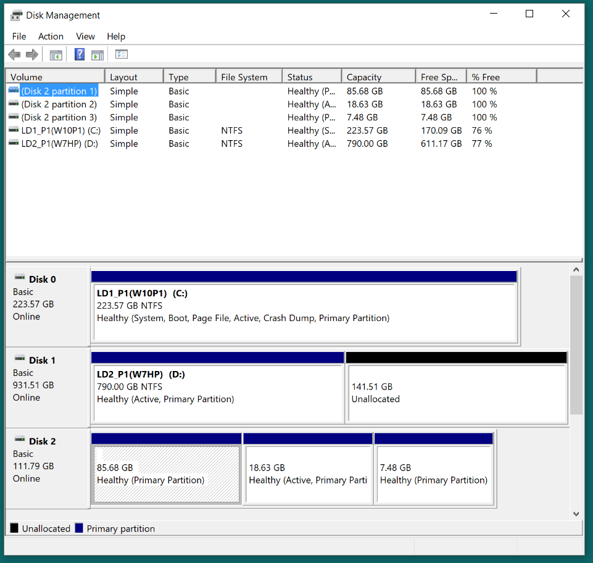Open Help using the blue question mark icon
Viewport: 593px width, 563px height.
pyautogui.click(x=80, y=54)
